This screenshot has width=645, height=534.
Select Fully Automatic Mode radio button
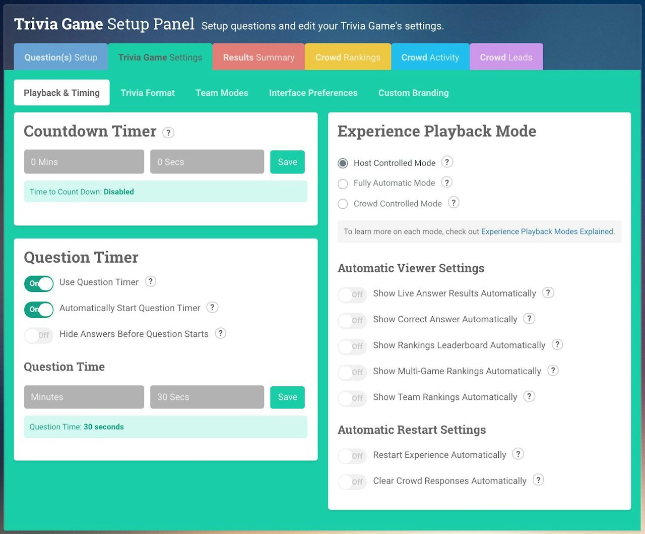coord(343,184)
